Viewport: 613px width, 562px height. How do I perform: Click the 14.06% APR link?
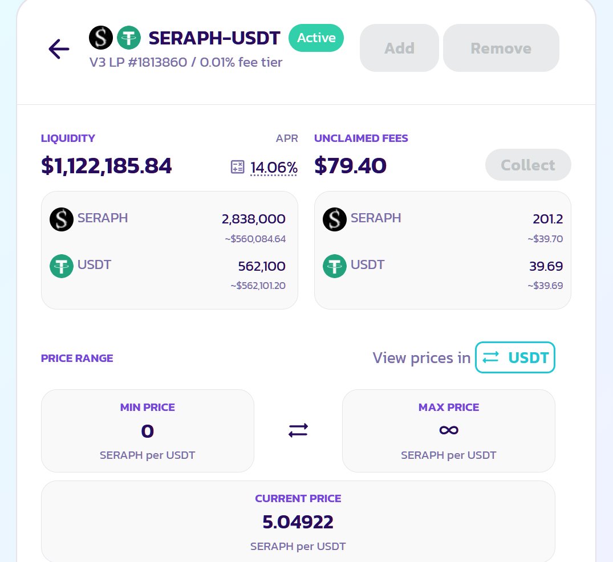click(x=274, y=168)
